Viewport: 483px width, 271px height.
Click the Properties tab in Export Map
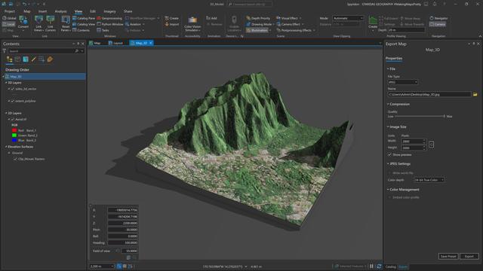(394, 59)
